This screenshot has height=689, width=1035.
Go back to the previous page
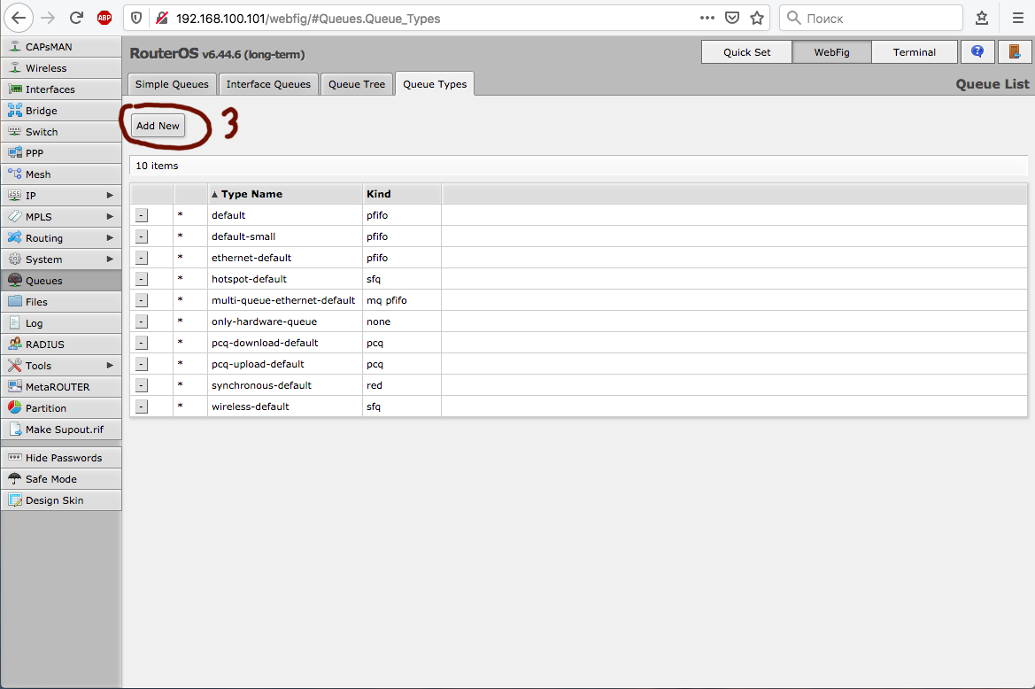tap(19, 18)
